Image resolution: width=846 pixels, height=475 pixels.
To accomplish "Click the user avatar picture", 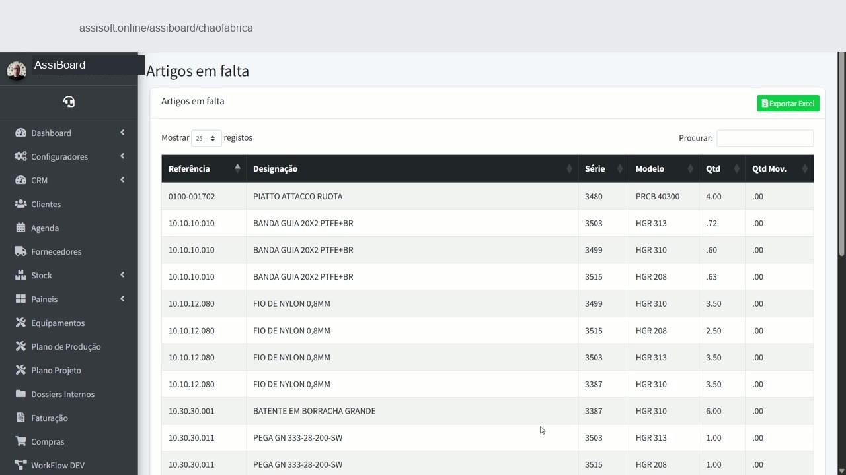I will point(16,70).
